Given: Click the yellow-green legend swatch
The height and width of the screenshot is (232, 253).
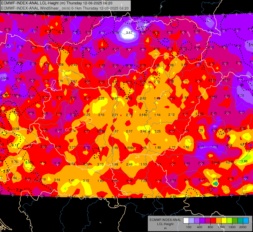Looking at the screenshot, I should [x=229, y=221].
